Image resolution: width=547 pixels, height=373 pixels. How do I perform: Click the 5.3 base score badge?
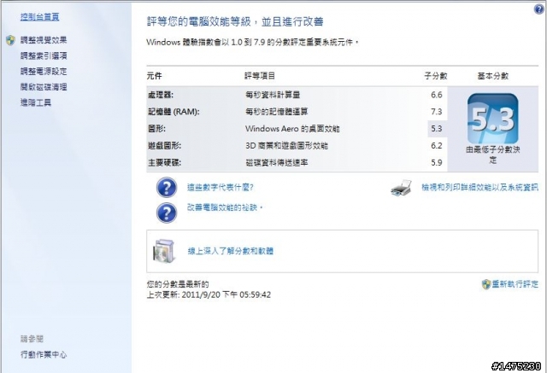coord(492,119)
